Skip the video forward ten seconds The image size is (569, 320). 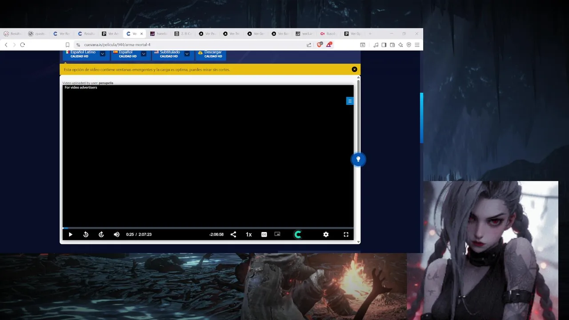[x=101, y=234]
